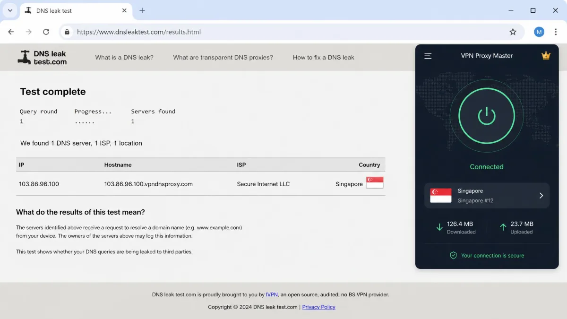The width and height of the screenshot is (567, 319).
Task: Open 'How to fix a DNS leak'
Action: pos(324,57)
